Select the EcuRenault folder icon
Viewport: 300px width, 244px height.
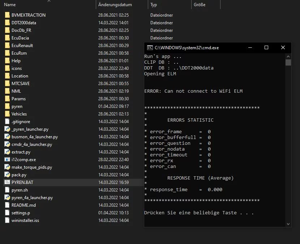[x=7, y=46]
